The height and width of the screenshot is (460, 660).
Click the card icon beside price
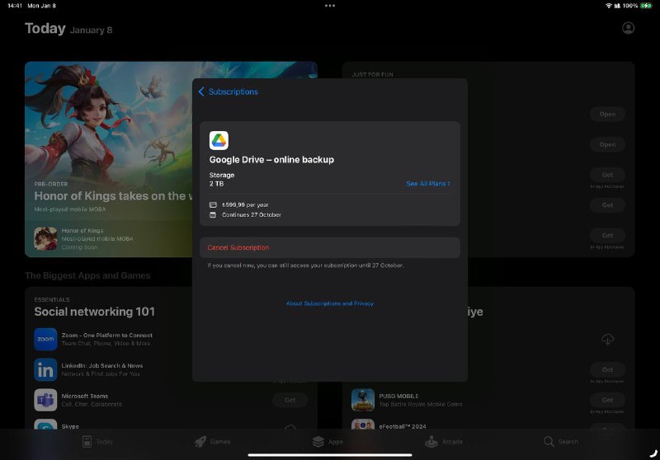tap(213, 204)
